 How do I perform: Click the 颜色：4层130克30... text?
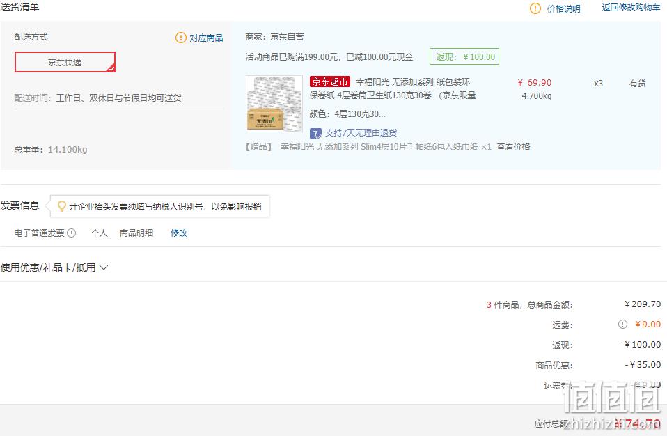[347, 114]
